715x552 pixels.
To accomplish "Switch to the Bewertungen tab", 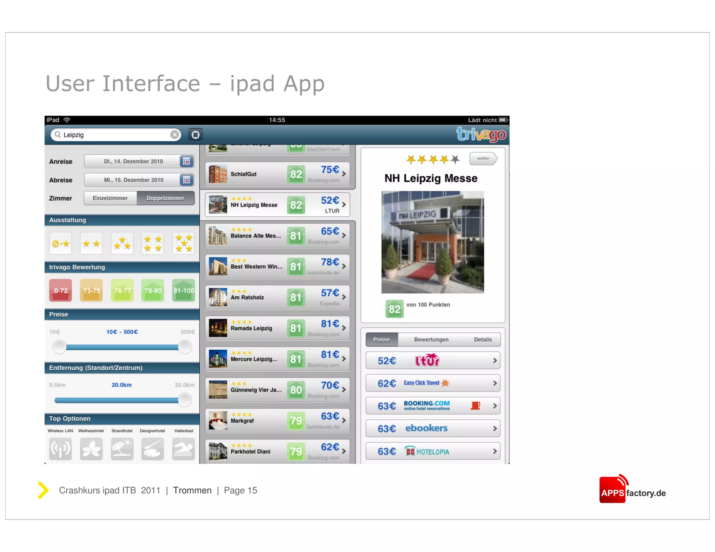I will coord(431,340).
